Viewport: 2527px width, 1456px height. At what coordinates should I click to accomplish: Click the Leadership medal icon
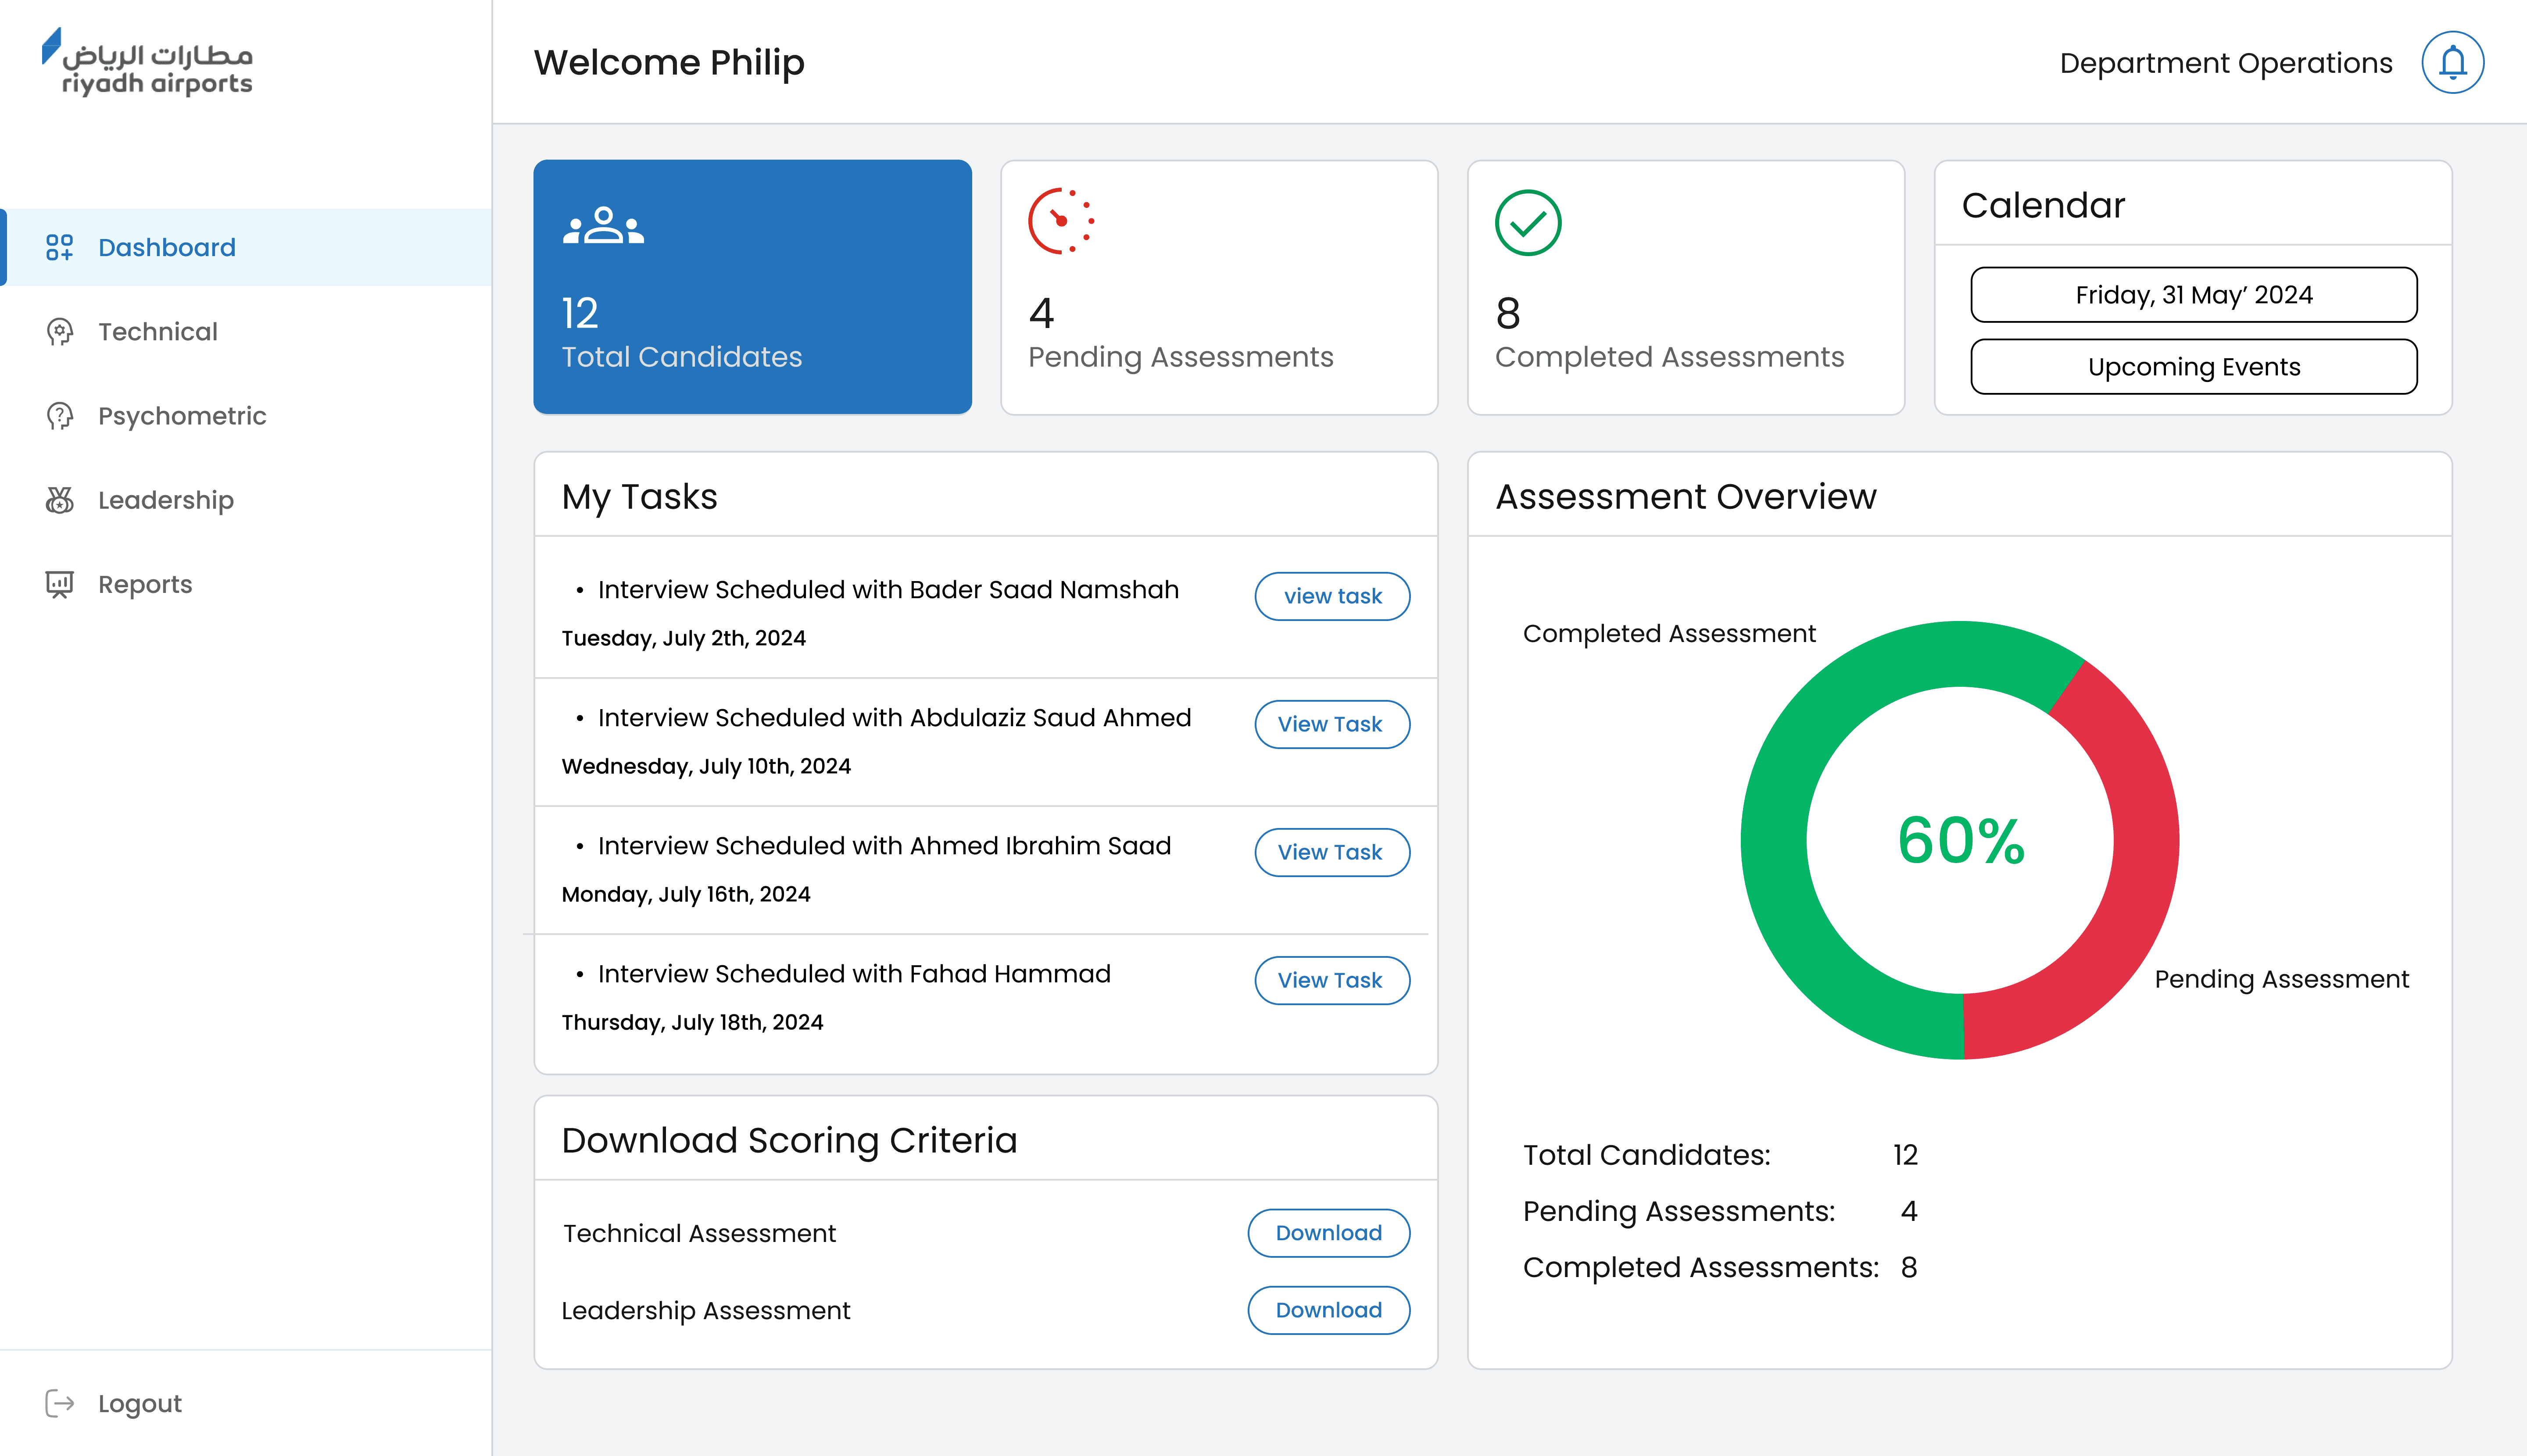[x=60, y=500]
